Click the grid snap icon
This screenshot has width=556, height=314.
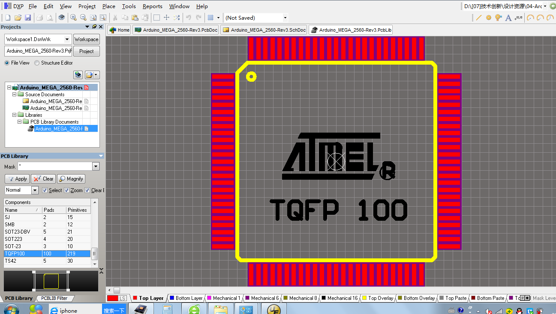pyautogui.click(x=210, y=18)
